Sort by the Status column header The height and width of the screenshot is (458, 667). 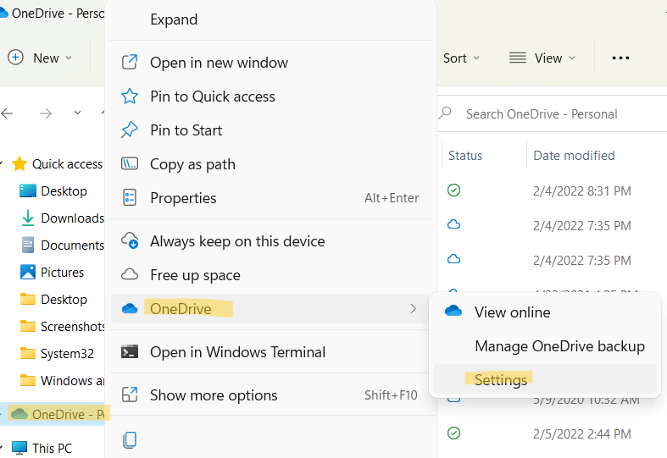click(x=465, y=156)
